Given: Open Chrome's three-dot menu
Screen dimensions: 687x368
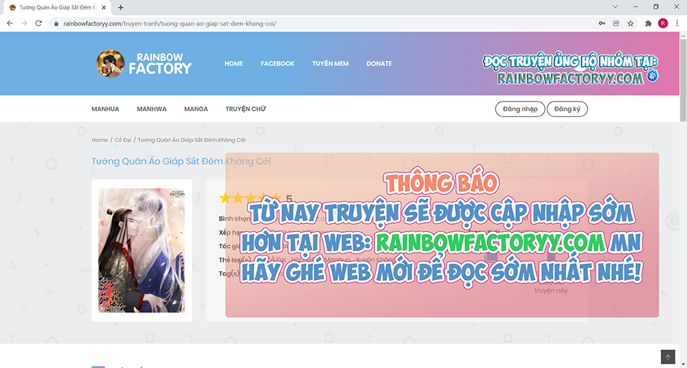Looking at the screenshot, I should (677, 23).
